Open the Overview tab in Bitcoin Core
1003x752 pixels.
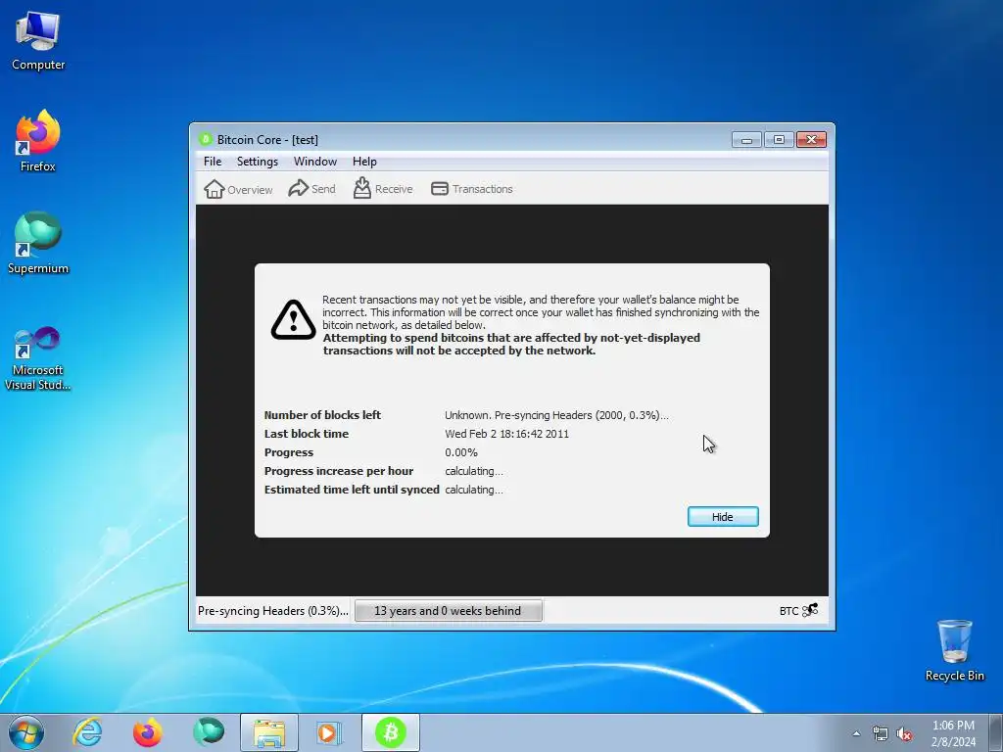coord(238,189)
